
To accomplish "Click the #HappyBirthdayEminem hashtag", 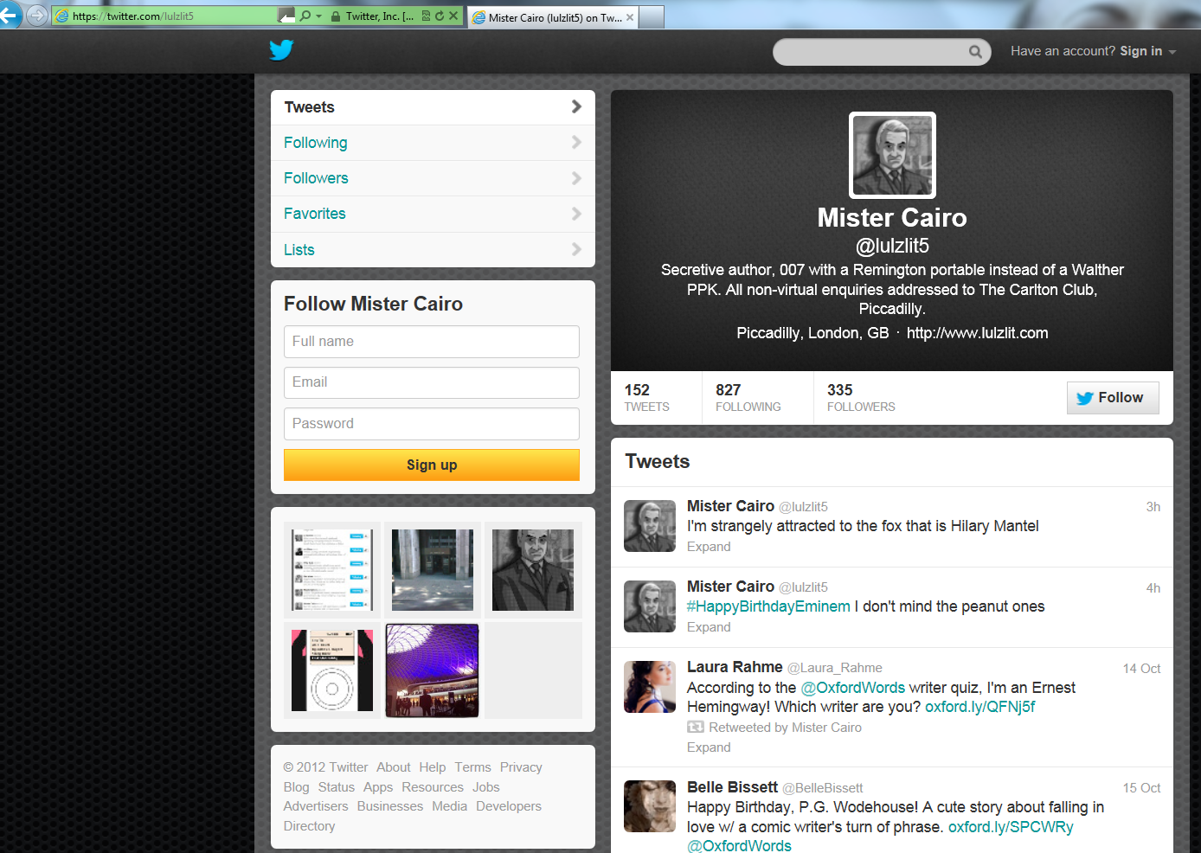I will click(768, 606).
